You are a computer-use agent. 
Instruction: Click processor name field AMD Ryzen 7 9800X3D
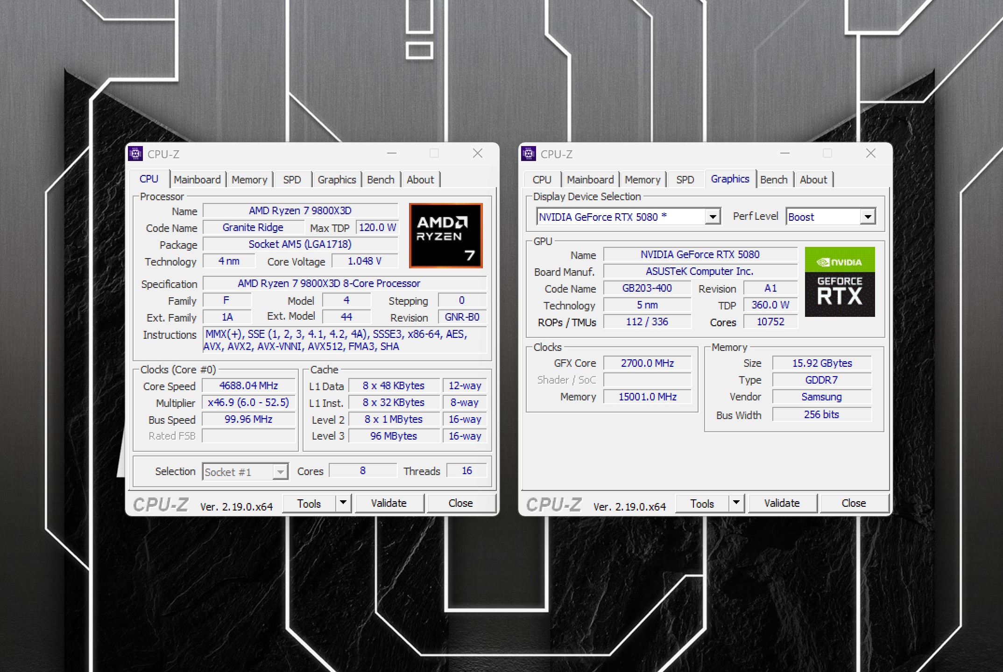point(300,211)
